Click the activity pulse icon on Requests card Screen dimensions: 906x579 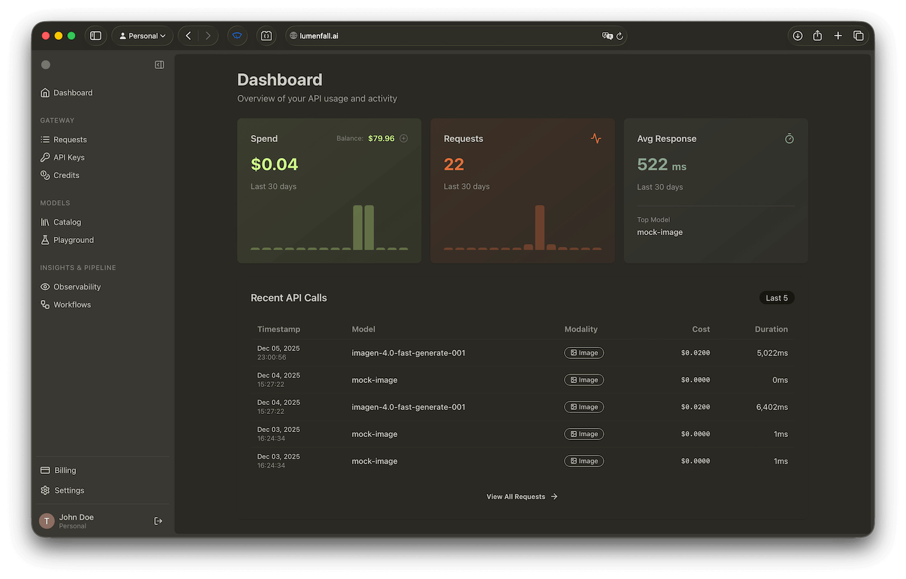pos(596,138)
